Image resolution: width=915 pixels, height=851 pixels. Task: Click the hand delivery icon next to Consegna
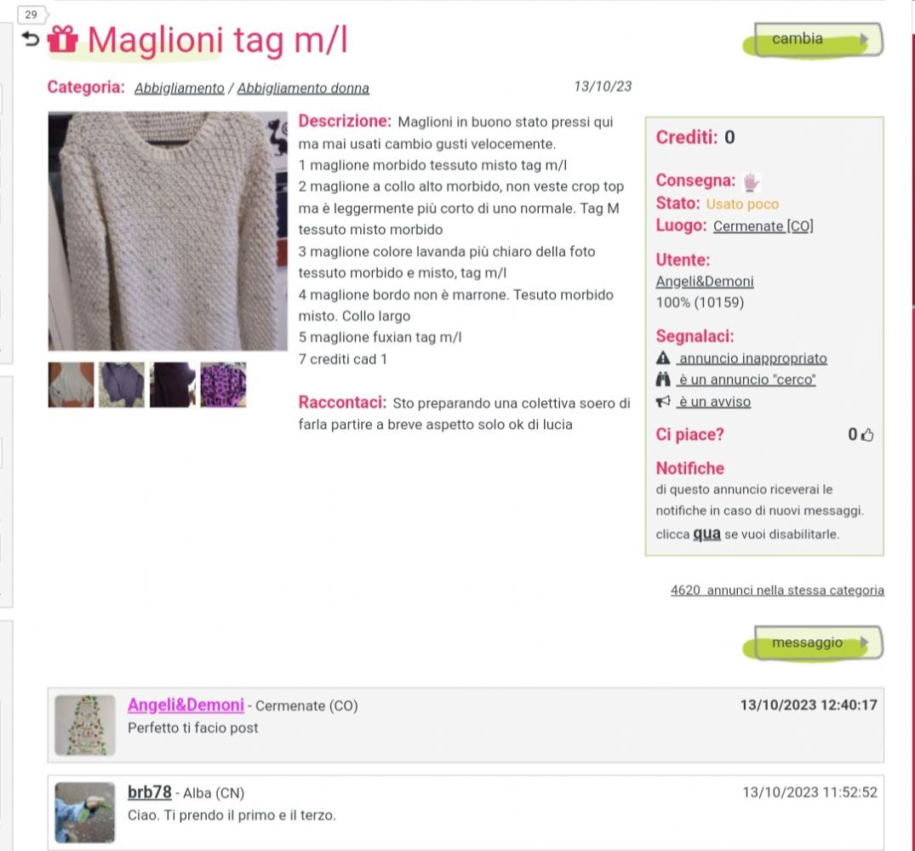(751, 182)
